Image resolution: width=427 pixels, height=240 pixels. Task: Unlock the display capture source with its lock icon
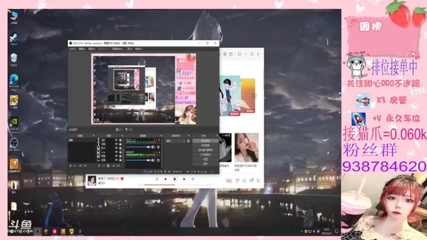pos(120,160)
